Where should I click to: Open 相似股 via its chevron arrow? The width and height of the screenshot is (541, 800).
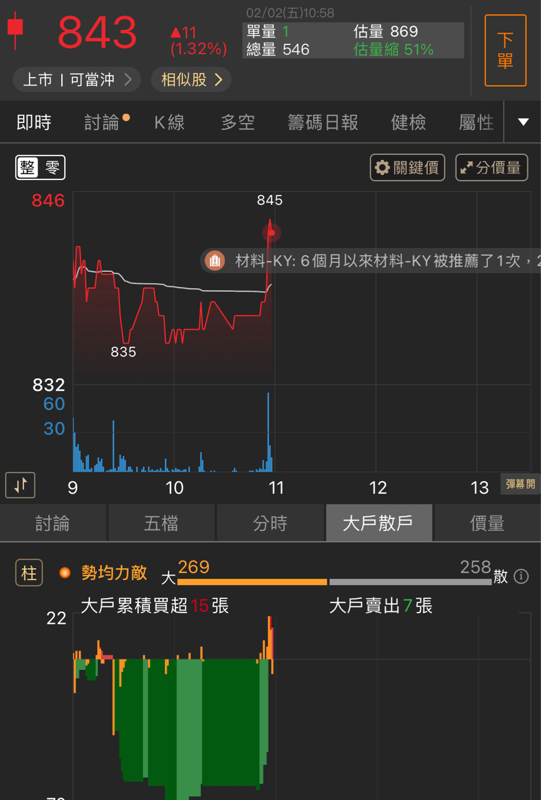tap(219, 79)
